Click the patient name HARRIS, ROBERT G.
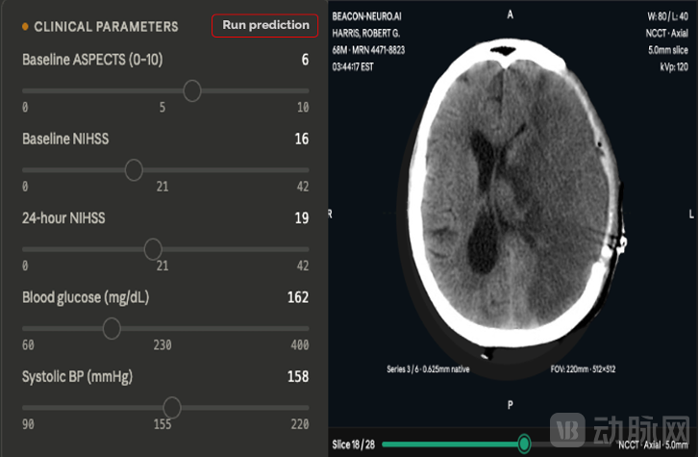The width and height of the screenshot is (699, 457). (366, 33)
